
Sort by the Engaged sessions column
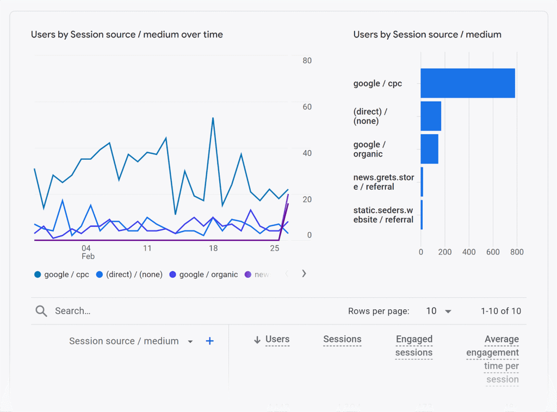coord(414,346)
